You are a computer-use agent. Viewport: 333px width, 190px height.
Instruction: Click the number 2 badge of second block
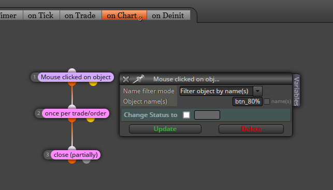pyautogui.click(x=39, y=113)
